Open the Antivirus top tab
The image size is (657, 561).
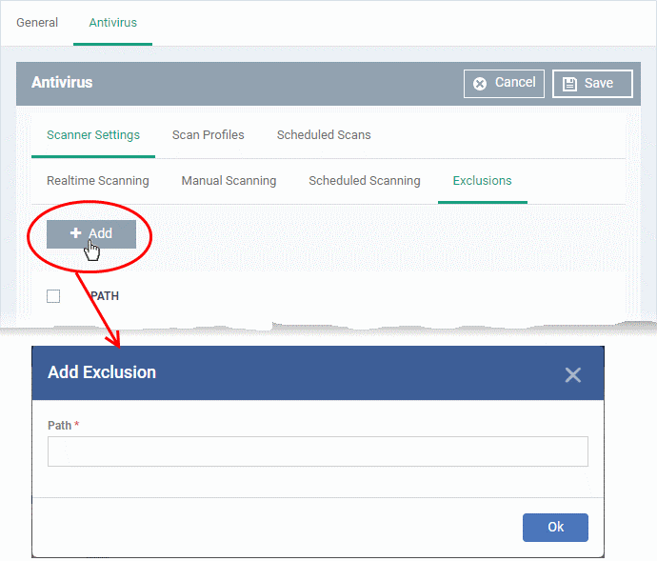pyautogui.click(x=112, y=22)
